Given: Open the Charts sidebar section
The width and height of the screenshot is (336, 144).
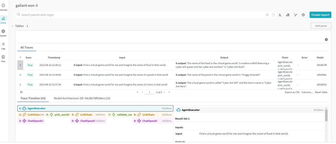Looking at the screenshot, I should click(3, 20).
